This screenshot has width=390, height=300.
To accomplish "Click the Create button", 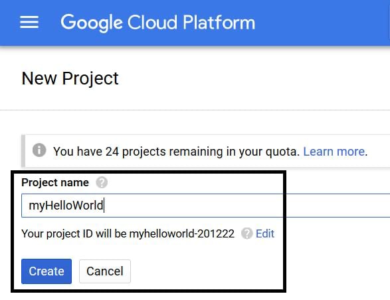I will pos(47,271).
